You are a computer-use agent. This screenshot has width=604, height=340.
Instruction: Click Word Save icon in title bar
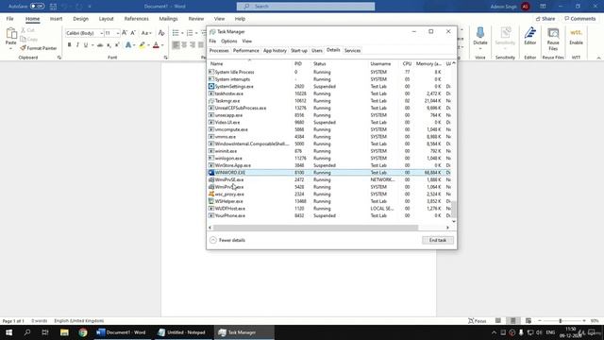(x=53, y=7)
